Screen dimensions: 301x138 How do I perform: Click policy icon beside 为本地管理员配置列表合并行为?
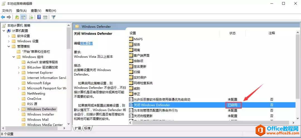pos(131,110)
